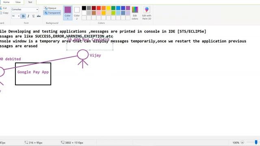Screen dimensions: 260x146
Task: Pick the brown color swatch
Action: point(94,13)
